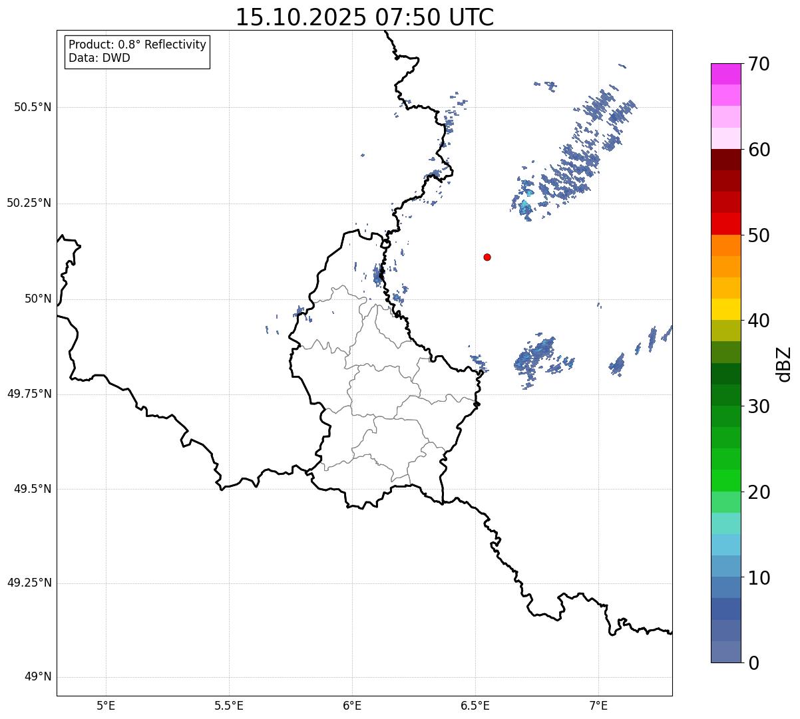The height and width of the screenshot is (719, 800).
Task: Click the colorbar value 30
Action: point(758,406)
